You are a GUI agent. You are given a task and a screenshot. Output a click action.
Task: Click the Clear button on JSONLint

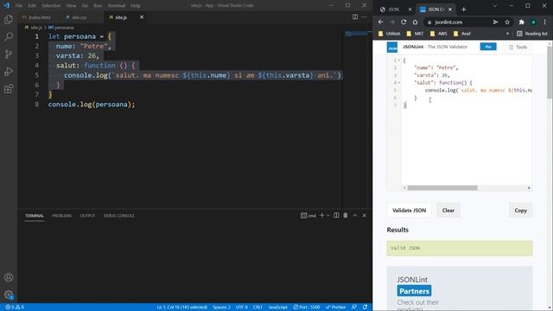click(448, 210)
